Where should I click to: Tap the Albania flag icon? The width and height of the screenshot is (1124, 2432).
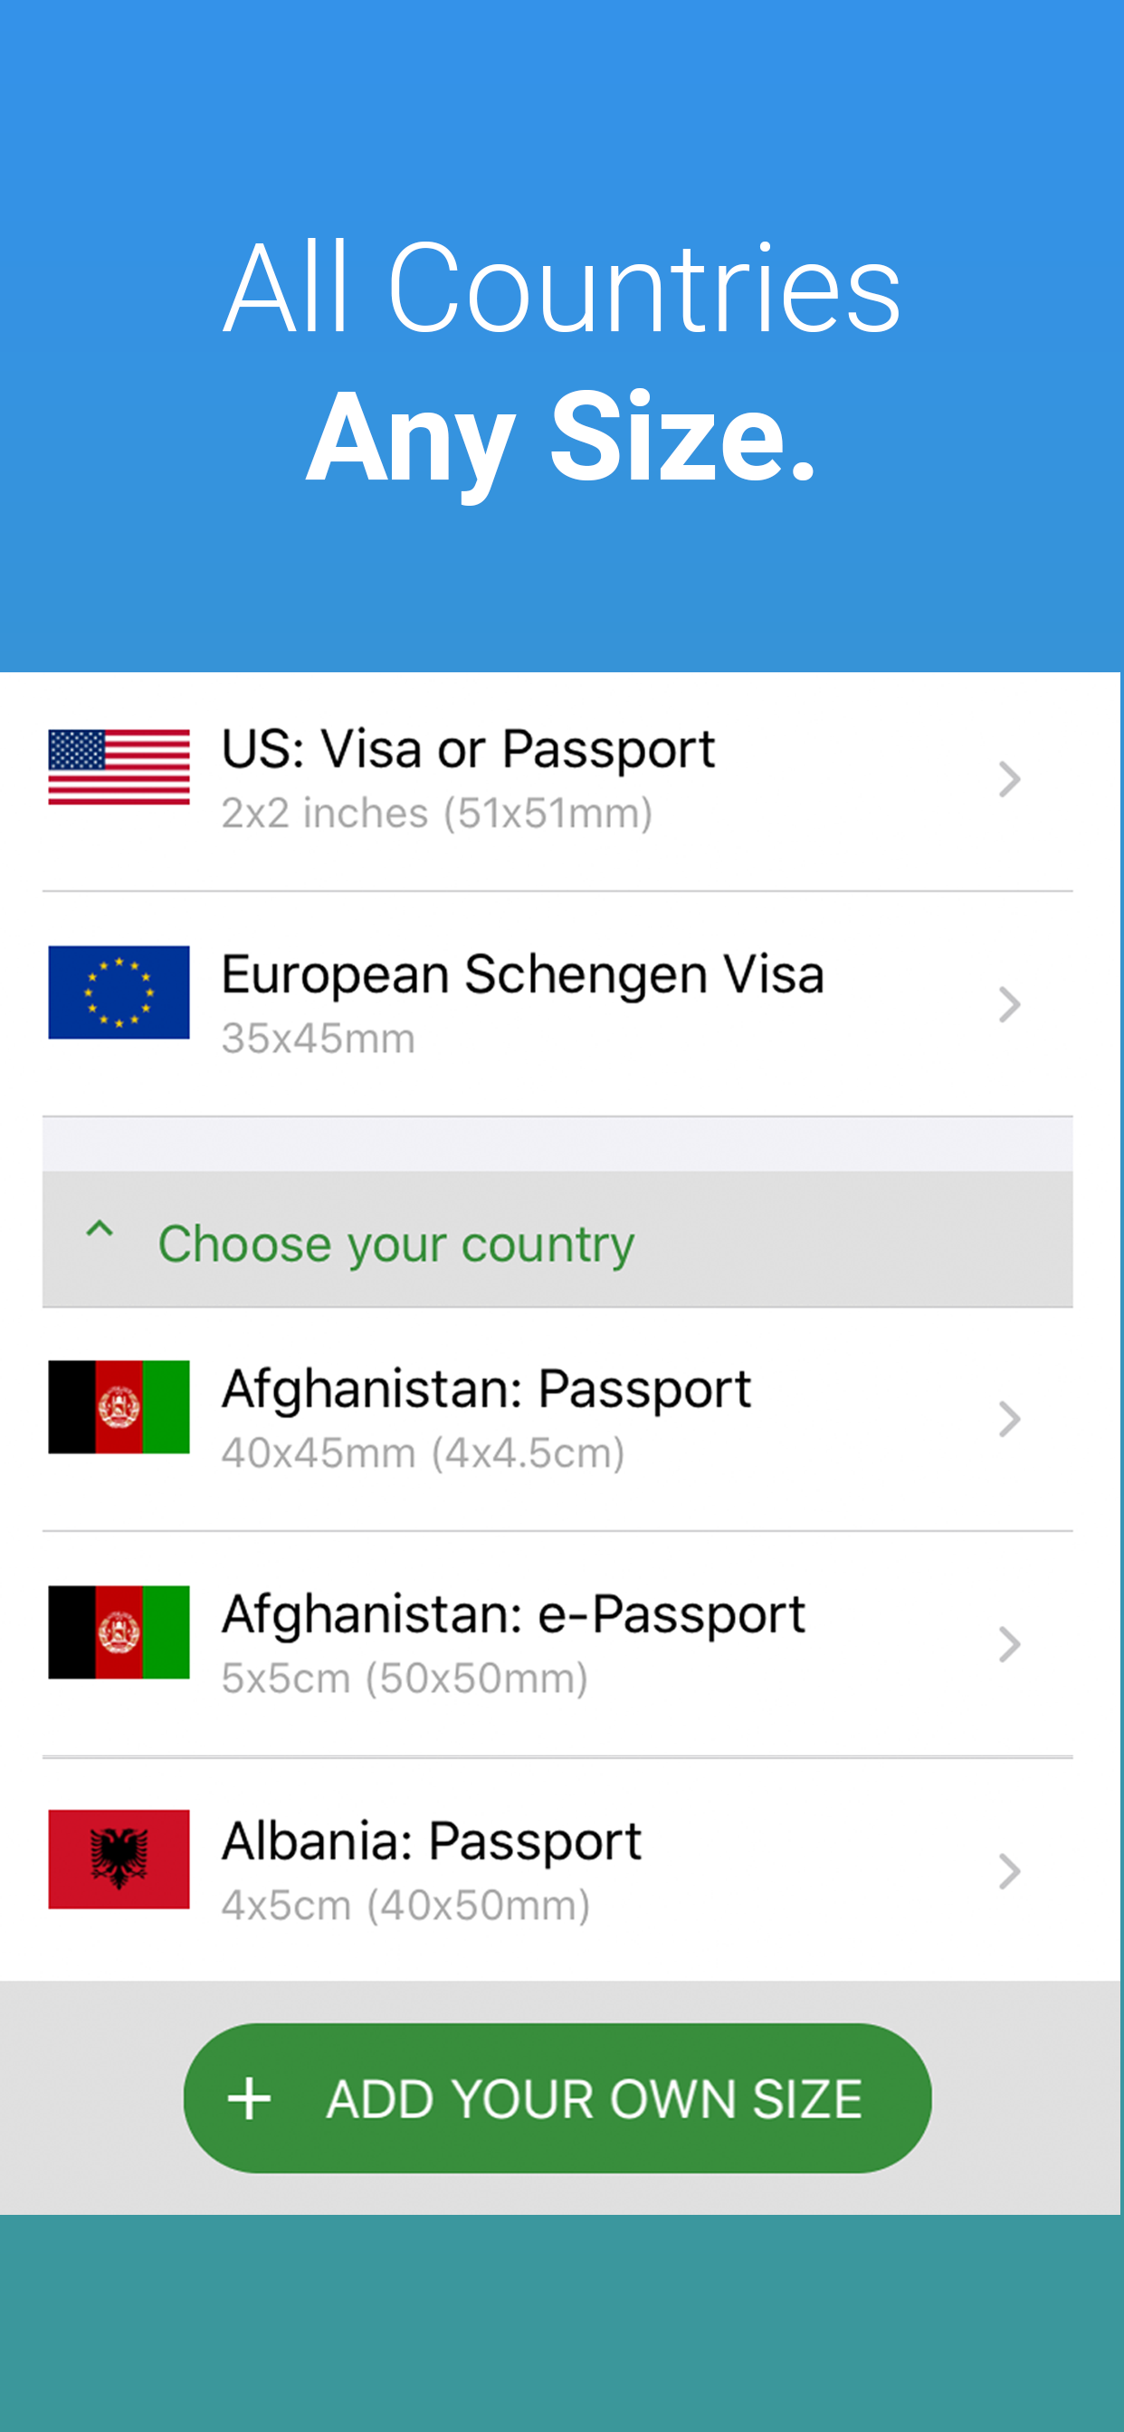[x=119, y=1859]
